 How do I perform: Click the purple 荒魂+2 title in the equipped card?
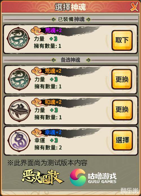(53, 30)
